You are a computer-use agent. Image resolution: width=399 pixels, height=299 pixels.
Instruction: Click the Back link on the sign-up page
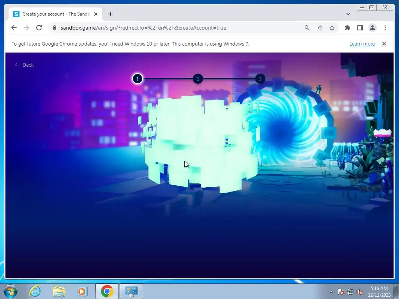click(25, 65)
